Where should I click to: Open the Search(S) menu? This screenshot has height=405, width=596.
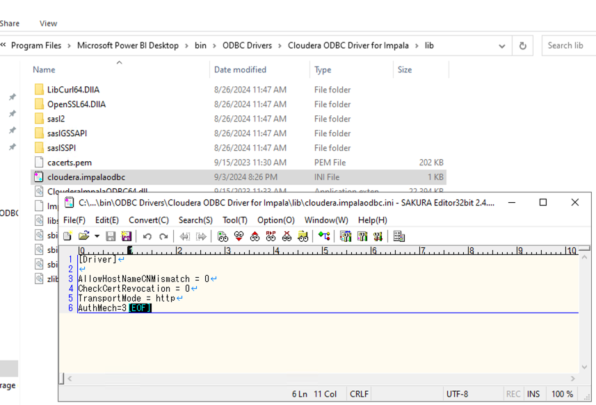tap(195, 220)
